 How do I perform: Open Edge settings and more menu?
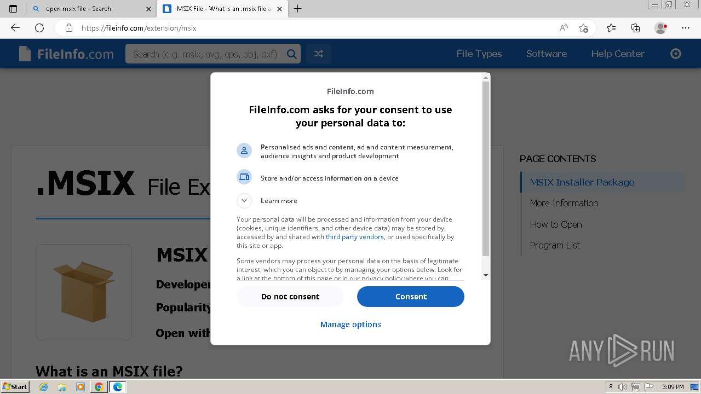[686, 28]
